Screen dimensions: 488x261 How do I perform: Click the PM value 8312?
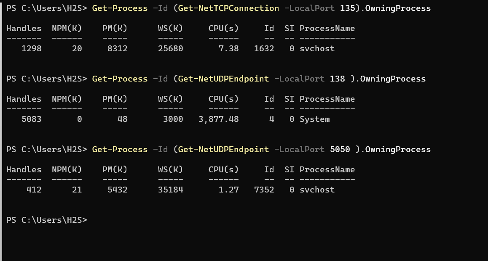(117, 49)
